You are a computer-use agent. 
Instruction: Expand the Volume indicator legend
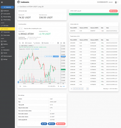[25, 49]
